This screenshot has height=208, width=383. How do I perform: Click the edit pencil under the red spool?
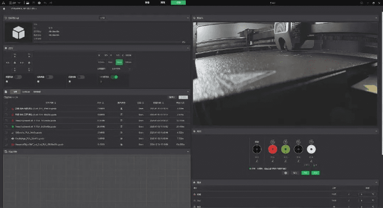click(x=272, y=161)
